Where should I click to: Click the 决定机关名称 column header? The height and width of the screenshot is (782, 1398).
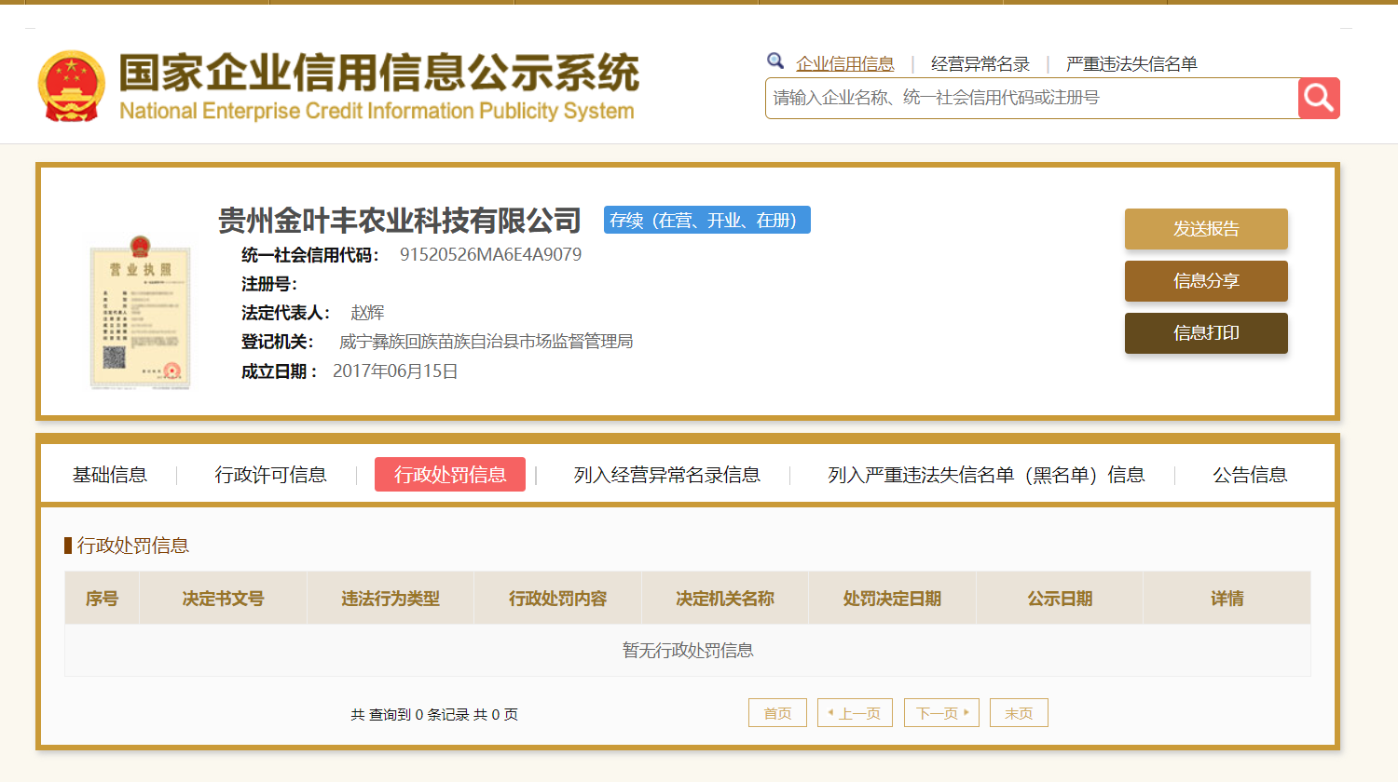pyautogui.click(x=725, y=599)
